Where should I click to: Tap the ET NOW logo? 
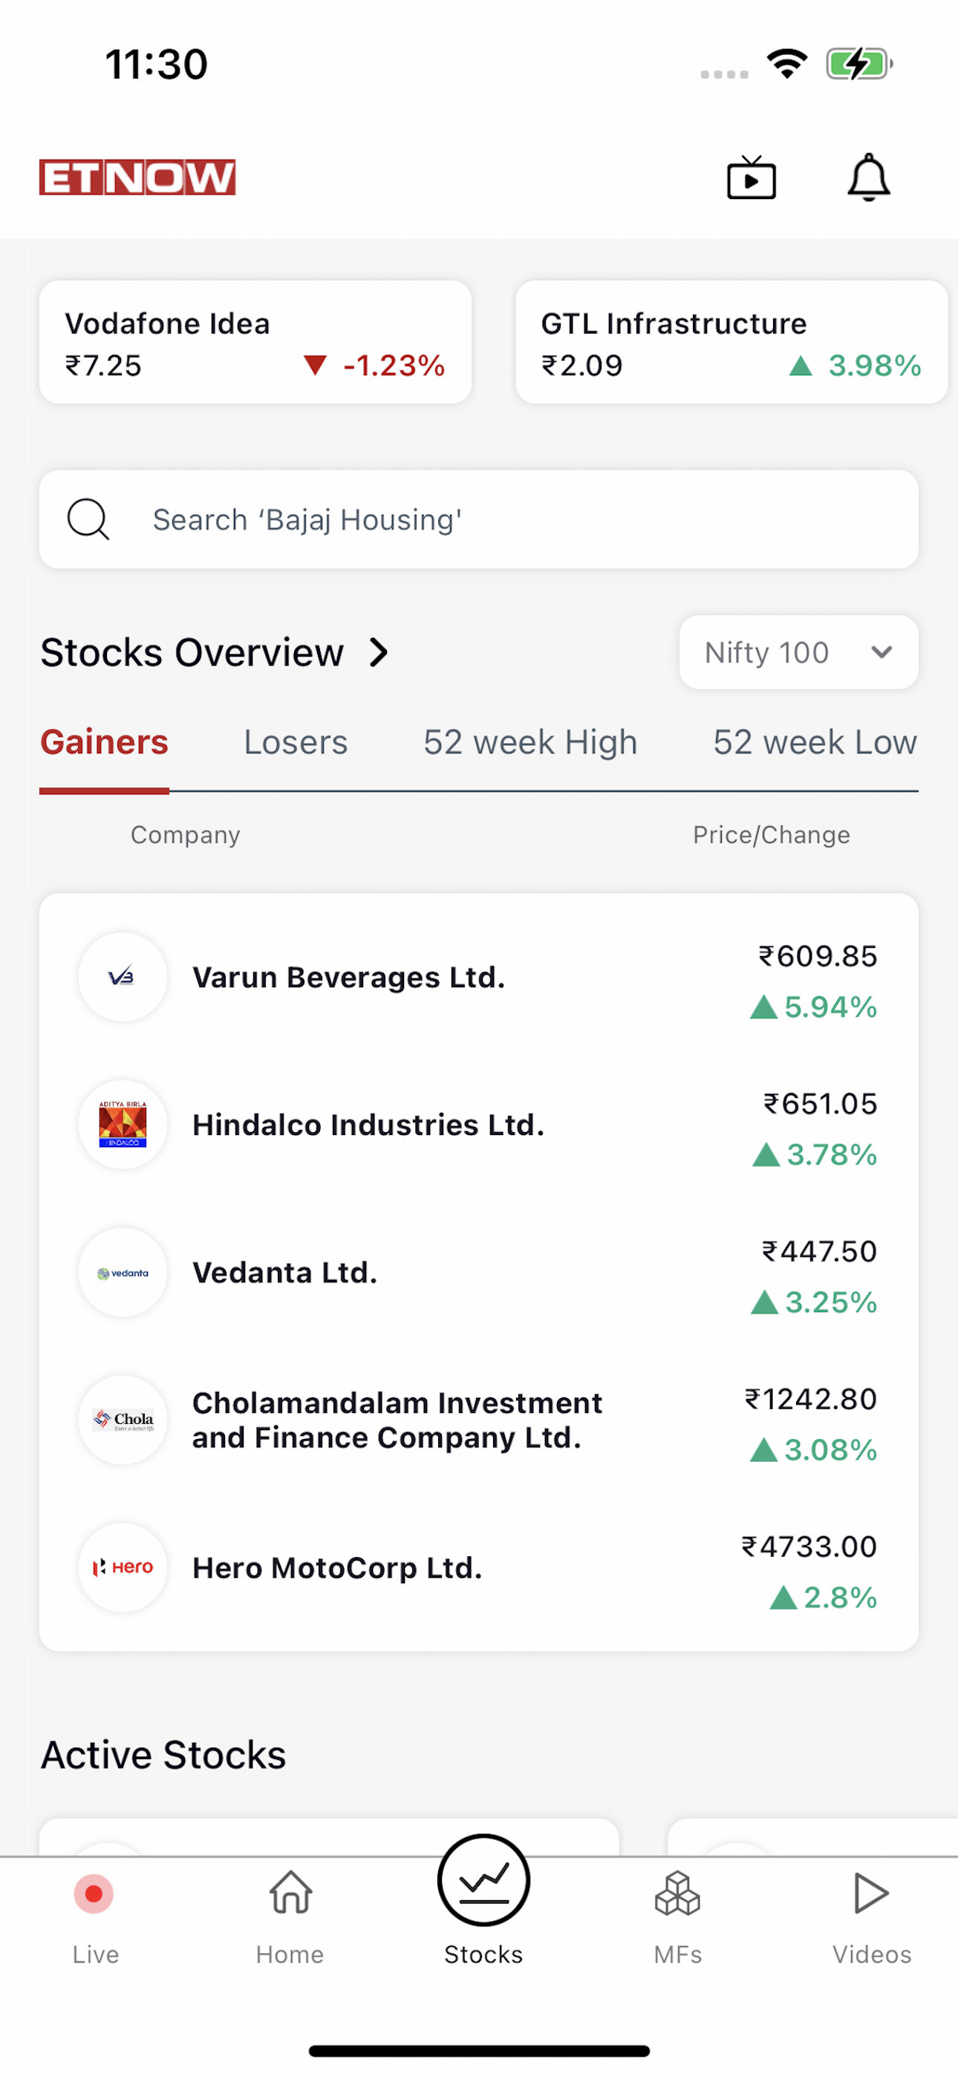click(x=137, y=178)
